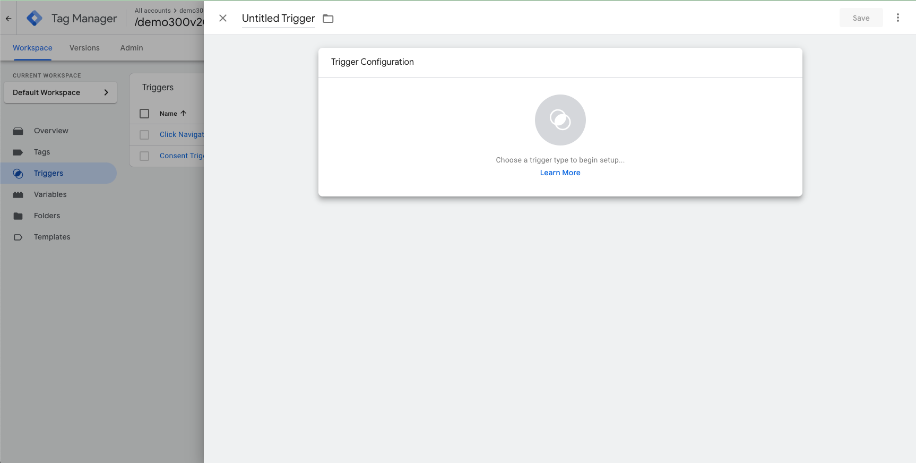This screenshot has width=916, height=463.
Task: Toggle the select-all checkbox next to Name
Action: click(x=144, y=114)
